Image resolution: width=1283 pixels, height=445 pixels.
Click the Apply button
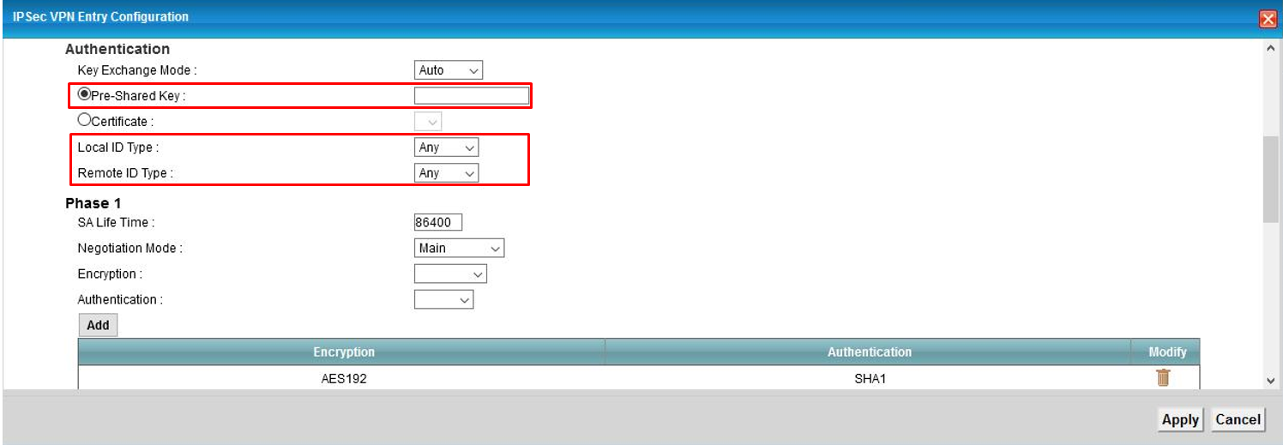[x=1180, y=419]
